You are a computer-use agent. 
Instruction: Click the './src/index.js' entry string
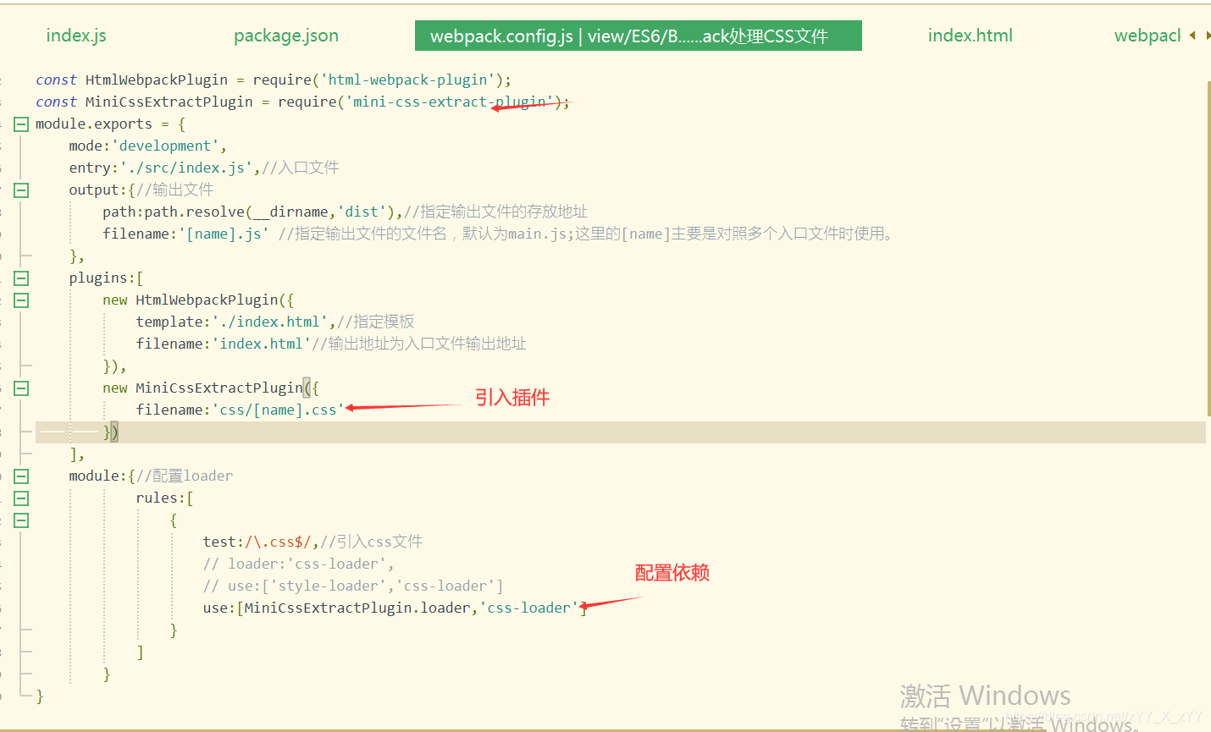pos(185,168)
